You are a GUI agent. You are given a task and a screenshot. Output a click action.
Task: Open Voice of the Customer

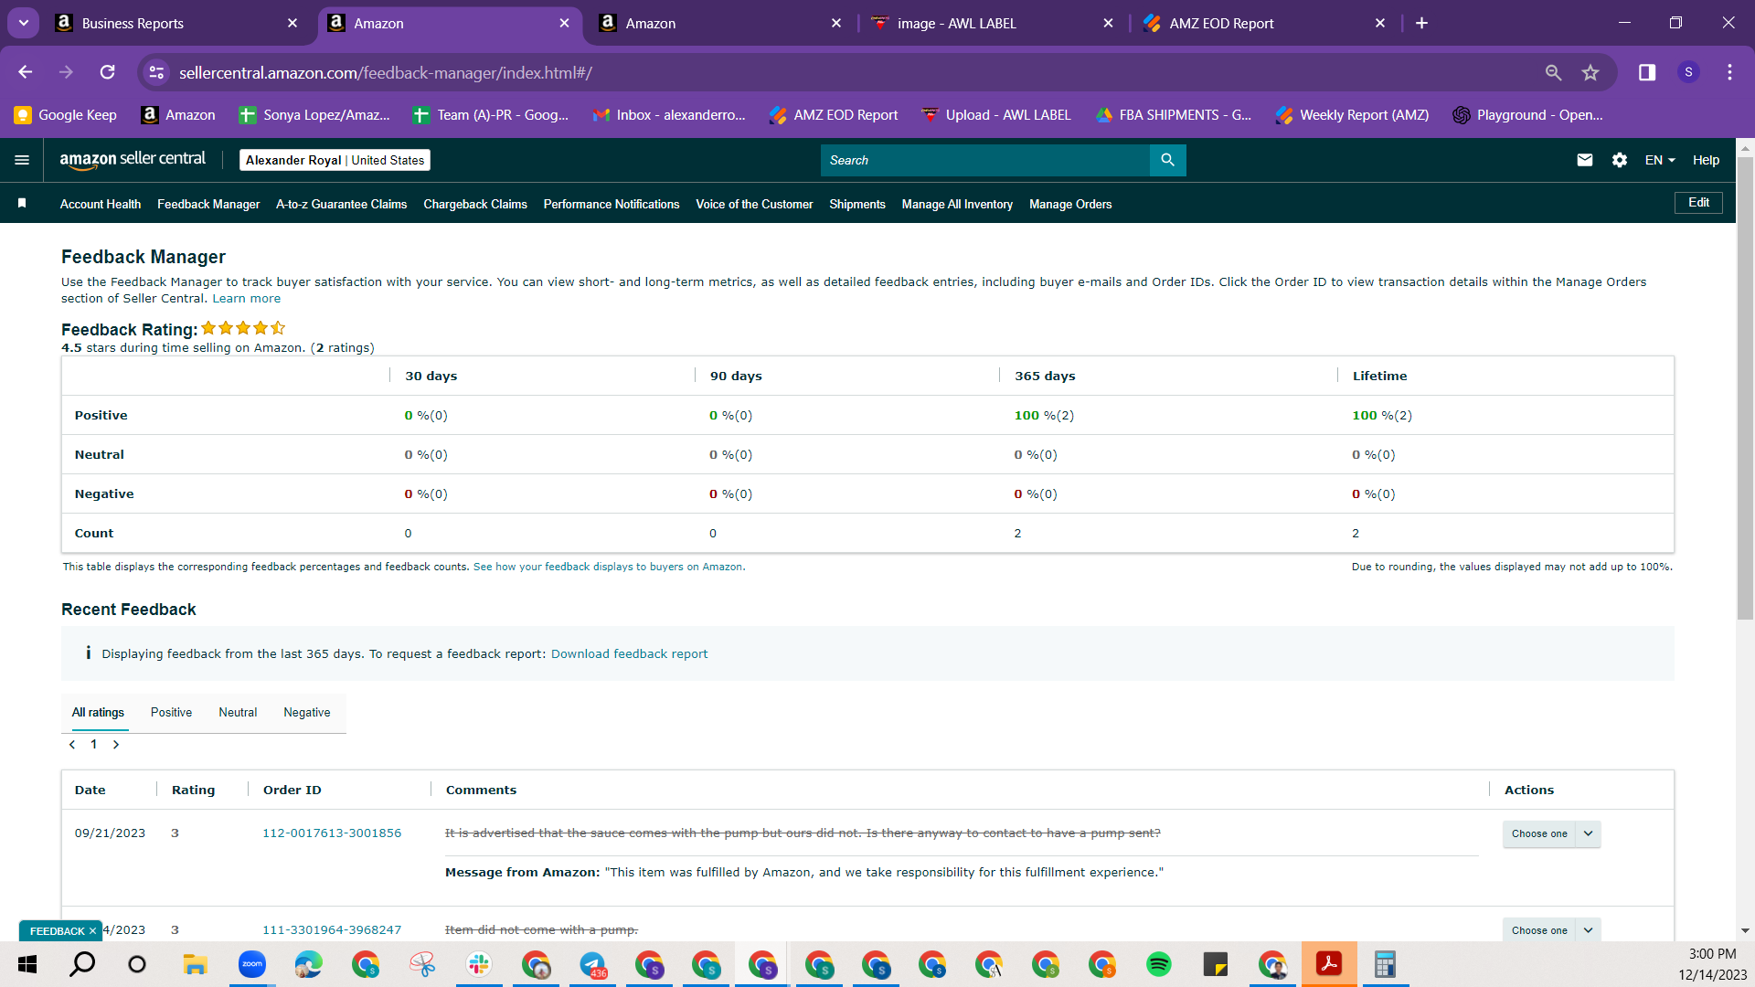point(754,204)
